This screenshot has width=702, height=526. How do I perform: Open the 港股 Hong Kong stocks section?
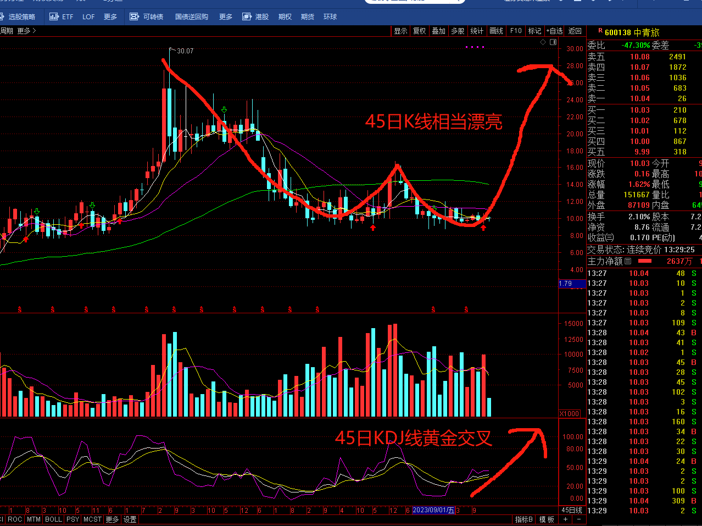pos(256,17)
